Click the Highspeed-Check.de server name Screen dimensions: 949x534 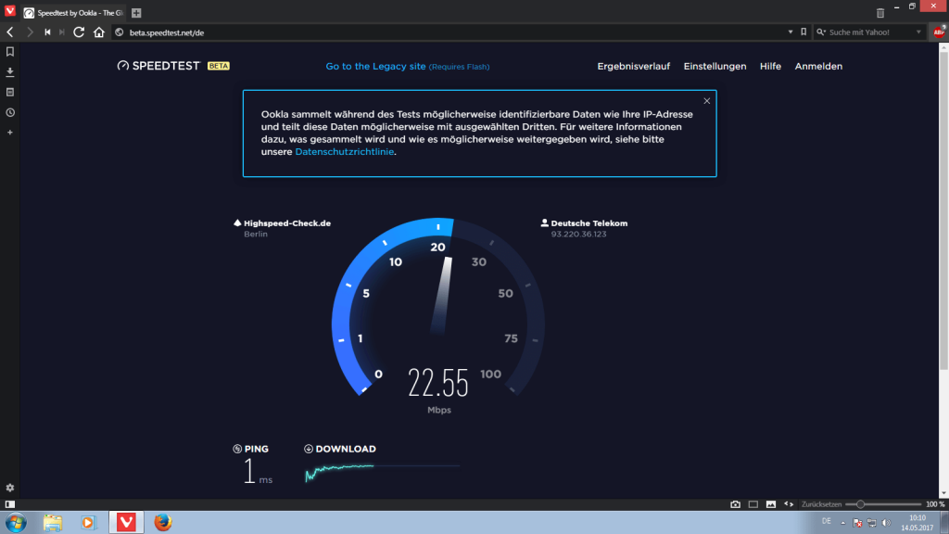coord(287,222)
